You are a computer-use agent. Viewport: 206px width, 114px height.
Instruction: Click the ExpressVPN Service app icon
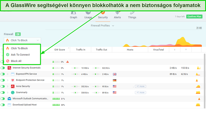[x=13, y=74]
